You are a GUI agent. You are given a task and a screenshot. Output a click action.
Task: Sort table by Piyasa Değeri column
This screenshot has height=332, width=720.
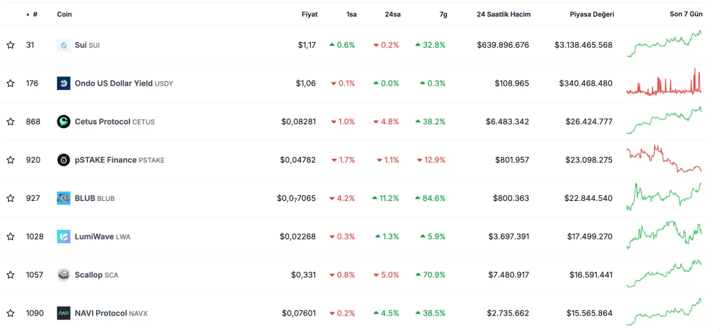click(x=591, y=14)
